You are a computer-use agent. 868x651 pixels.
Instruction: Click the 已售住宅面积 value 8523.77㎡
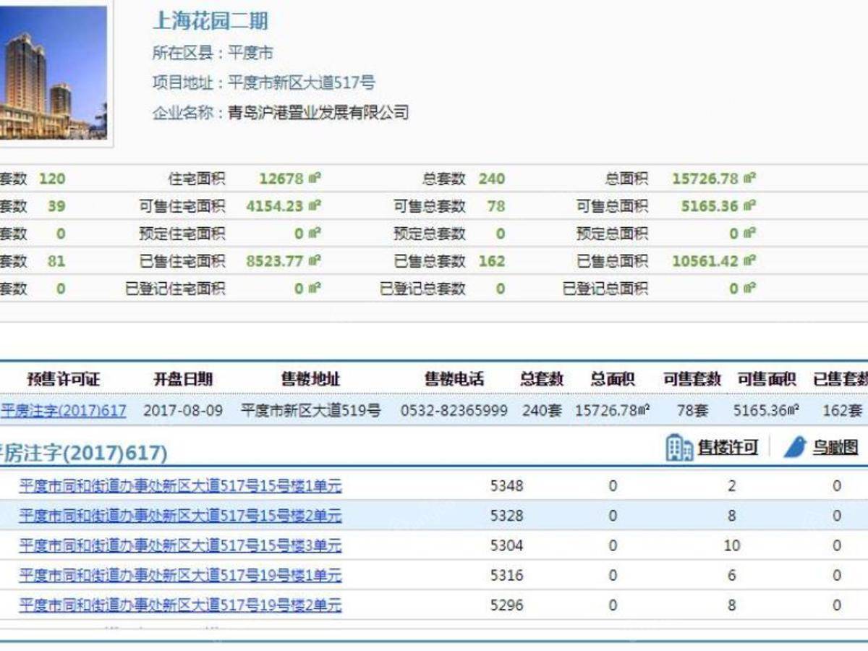pyautogui.click(x=284, y=261)
